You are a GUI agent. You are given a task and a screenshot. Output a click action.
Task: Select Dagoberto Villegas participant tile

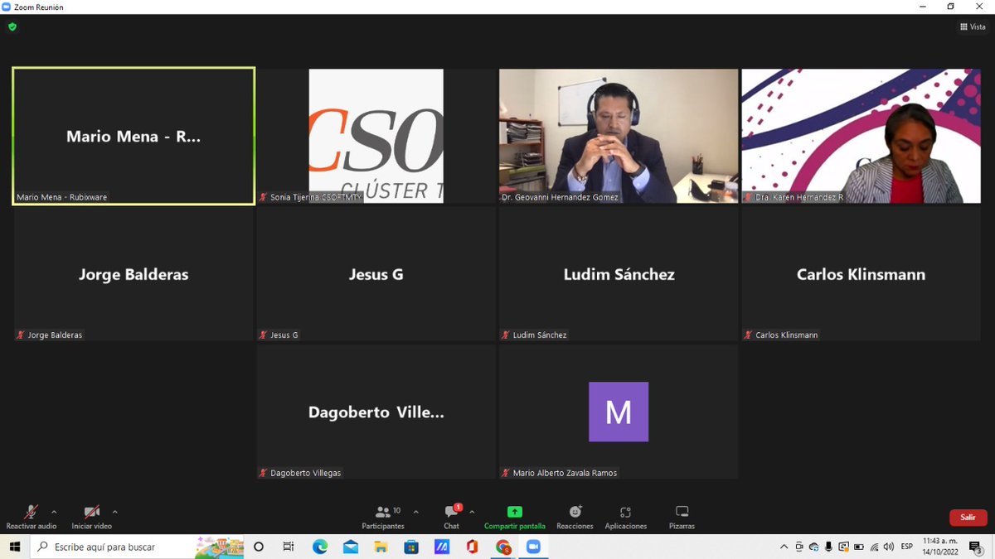pos(376,412)
